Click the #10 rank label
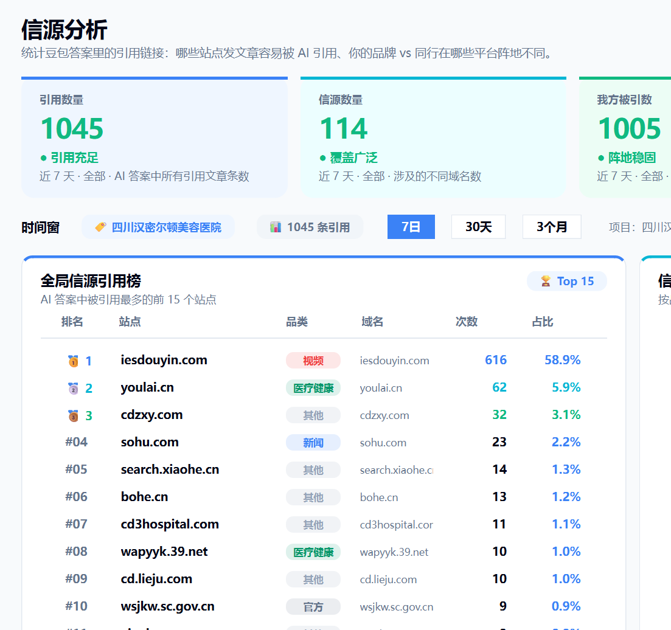The height and width of the screenshot is (630, 671). pos(76,606)
